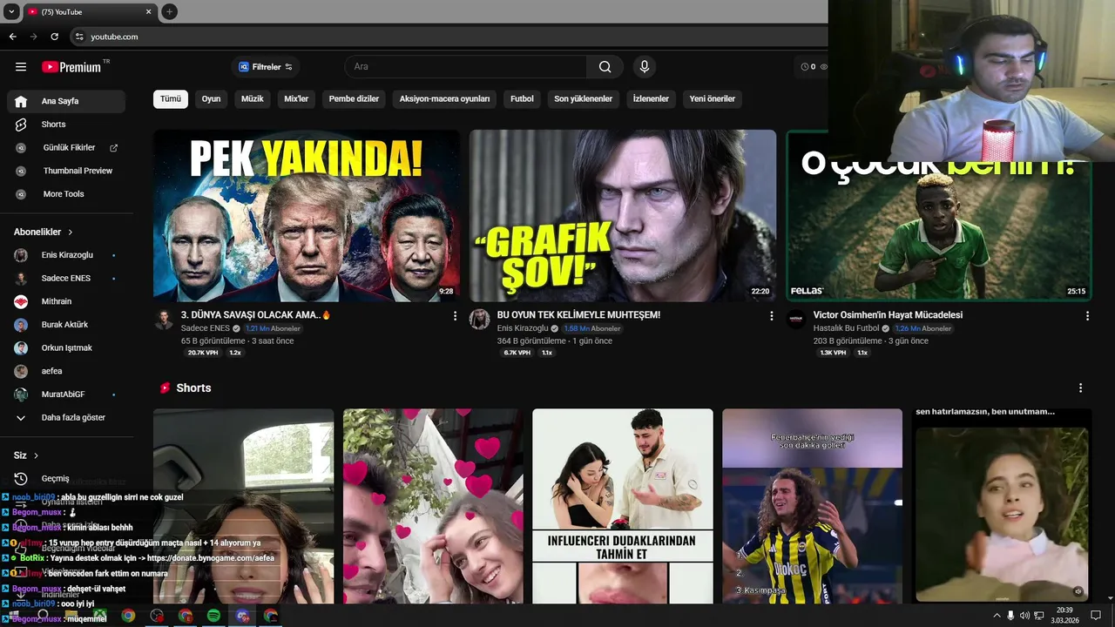Expand Daha fazla göster subscriptions
The height and width of the screenshot is (627, 1115).
(x=66, y=418)
